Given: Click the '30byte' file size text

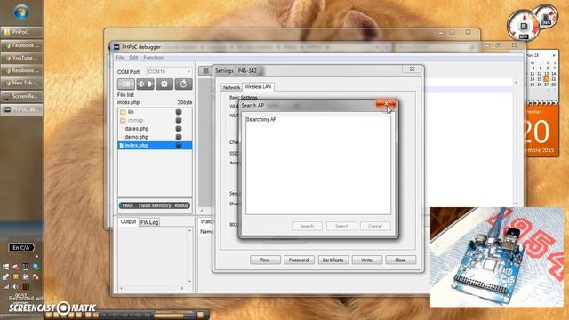Looking at the screenshot, I should click(185, 103).
